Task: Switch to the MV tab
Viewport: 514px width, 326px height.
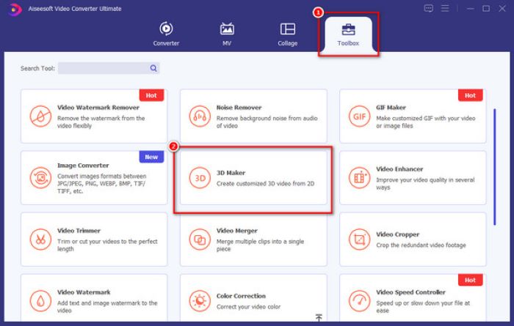Action: [x=227, y=34]
